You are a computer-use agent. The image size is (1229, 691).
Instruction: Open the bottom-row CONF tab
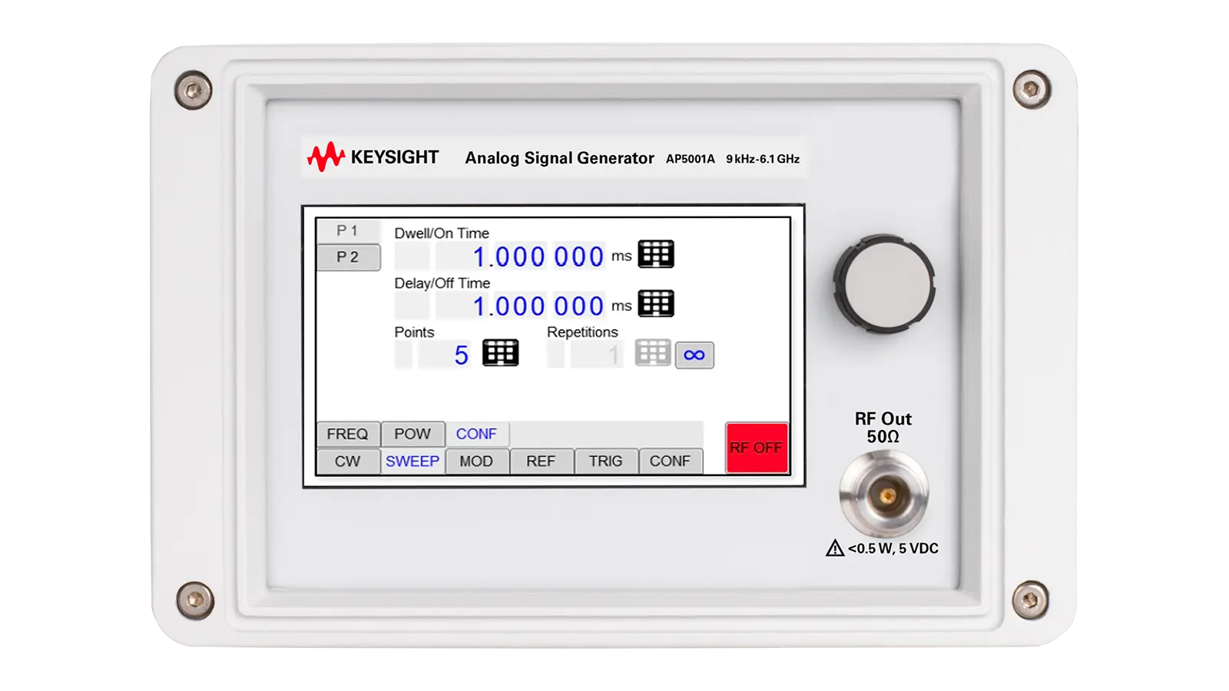(670, 461)
